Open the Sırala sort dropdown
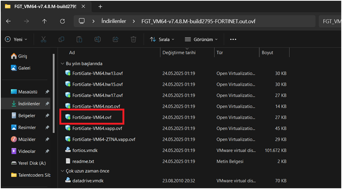The width and height of the screenshot is (342, 189). 162,39
